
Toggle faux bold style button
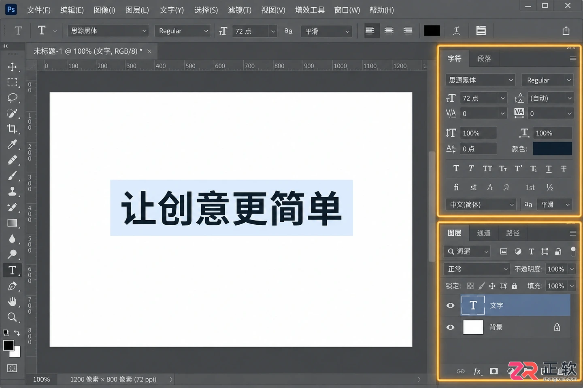456,169
